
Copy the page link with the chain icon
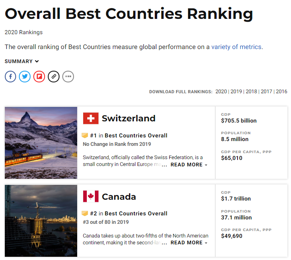[x=53, y=76]
